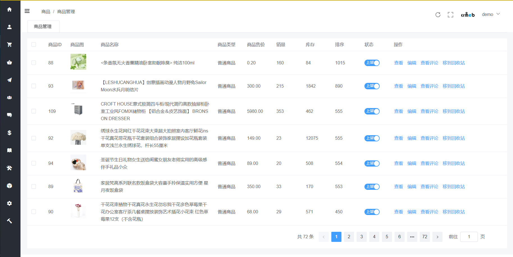Click 查看 for product 90
513x257 pixels.
[398, 212]
